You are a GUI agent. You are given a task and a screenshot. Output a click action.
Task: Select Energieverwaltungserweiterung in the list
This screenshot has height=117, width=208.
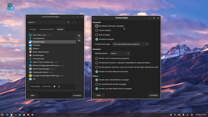(x=52, y=76)
